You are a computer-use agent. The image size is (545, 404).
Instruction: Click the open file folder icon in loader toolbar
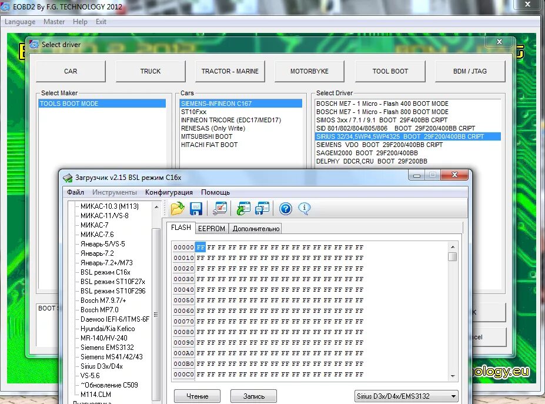(x=178, y=209)
